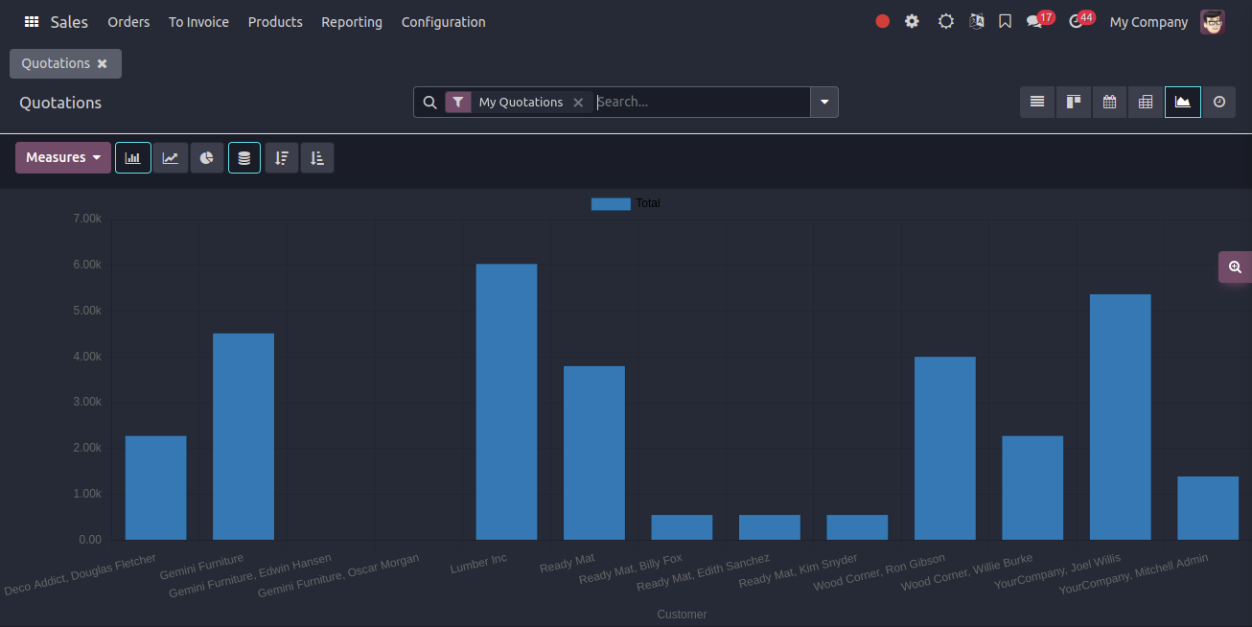Click the 'Gemini Furniture, Edwin Hansen' axis label
Screen dimensions: 1252x627
(x=250, y=576)
